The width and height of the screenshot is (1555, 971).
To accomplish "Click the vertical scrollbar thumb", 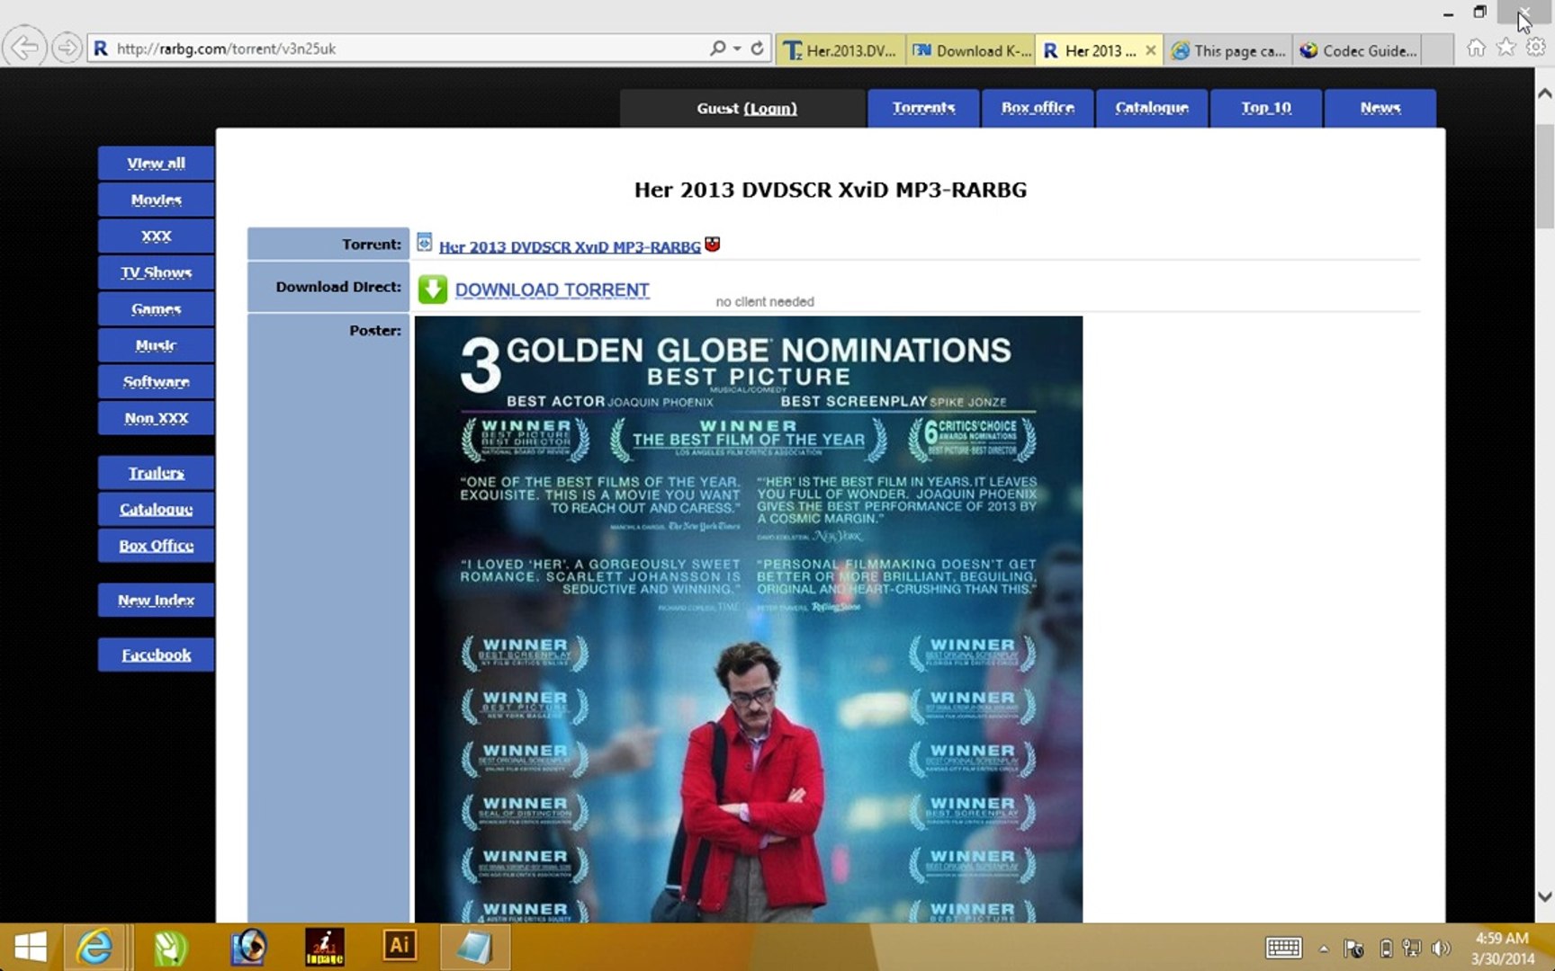I will click(1545, 175).
